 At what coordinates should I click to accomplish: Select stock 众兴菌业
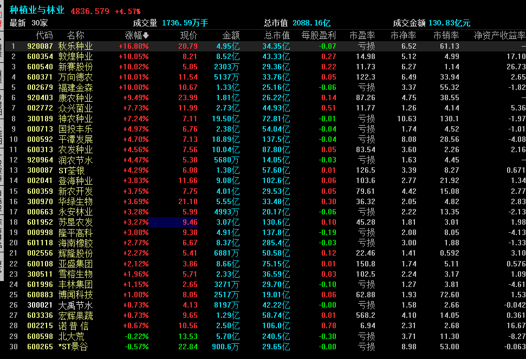75,108
